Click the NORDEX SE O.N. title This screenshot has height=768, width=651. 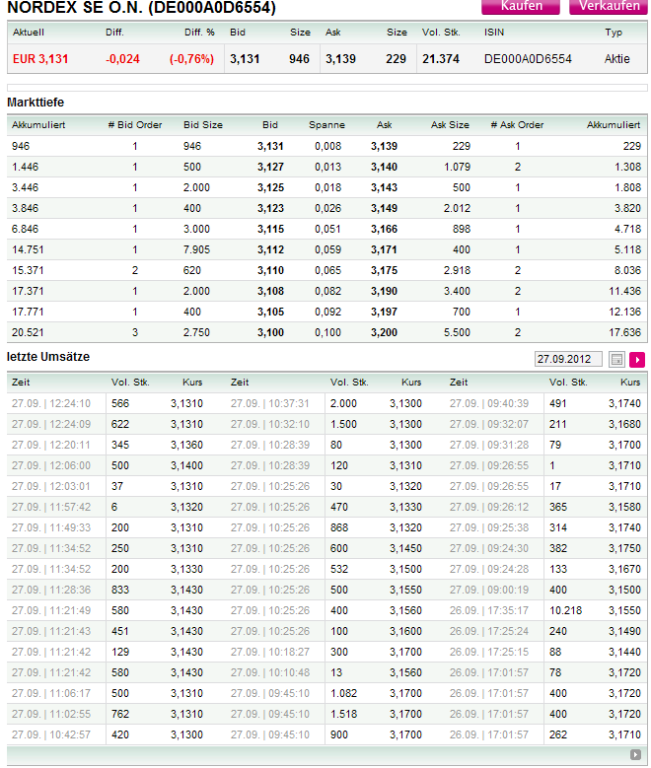142,7
